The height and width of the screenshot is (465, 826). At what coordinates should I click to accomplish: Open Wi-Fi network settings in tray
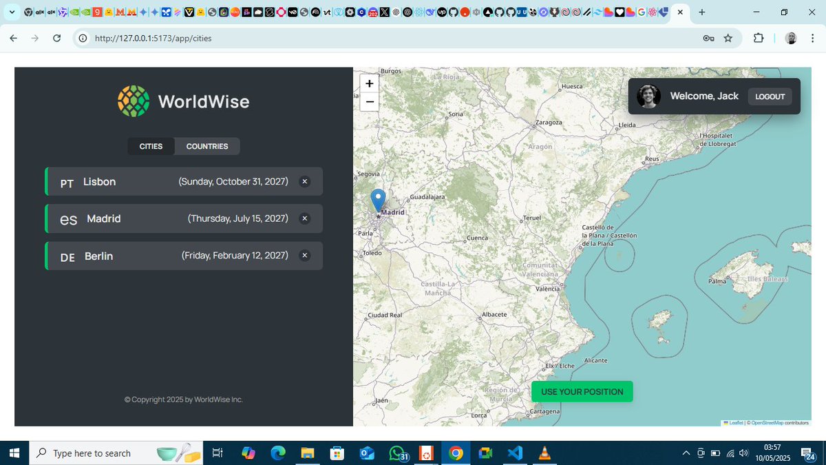tap(730, 453)
